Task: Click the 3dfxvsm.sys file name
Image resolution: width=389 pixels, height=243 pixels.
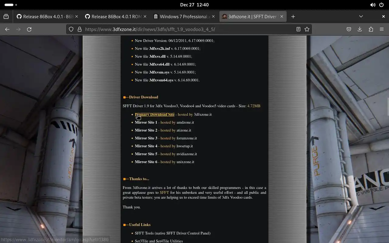Action: point(159,72)
